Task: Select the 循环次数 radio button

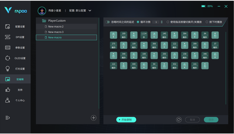Action: click(x=138, y=22)
